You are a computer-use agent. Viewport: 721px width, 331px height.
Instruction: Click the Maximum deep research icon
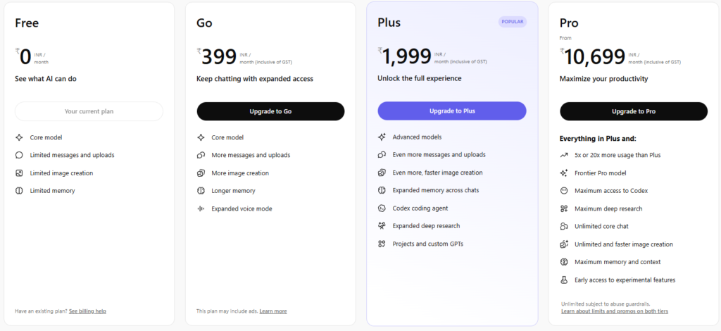pos(564,208)
